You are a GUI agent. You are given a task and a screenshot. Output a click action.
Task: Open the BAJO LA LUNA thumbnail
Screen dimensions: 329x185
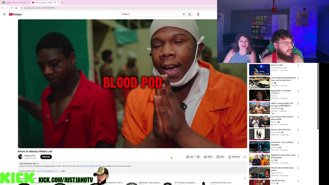tap(260, 69)
